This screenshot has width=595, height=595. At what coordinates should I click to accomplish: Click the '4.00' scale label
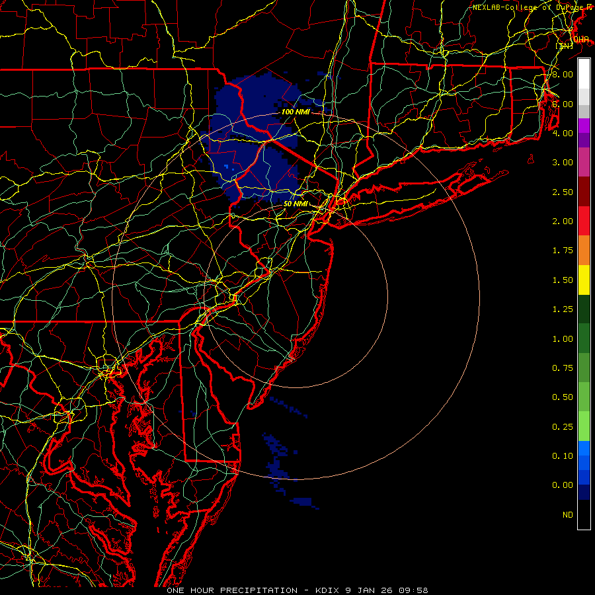tap(563, 133)
